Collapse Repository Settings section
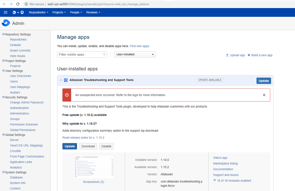The image size is (295, 191). click(3, 34)
